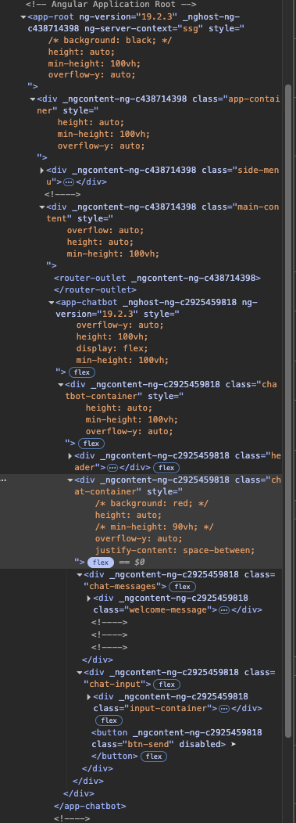Click the 'overflow: auto;' line in main-content
This screenshot has height=823, width=296.
[x=105, y=230]
